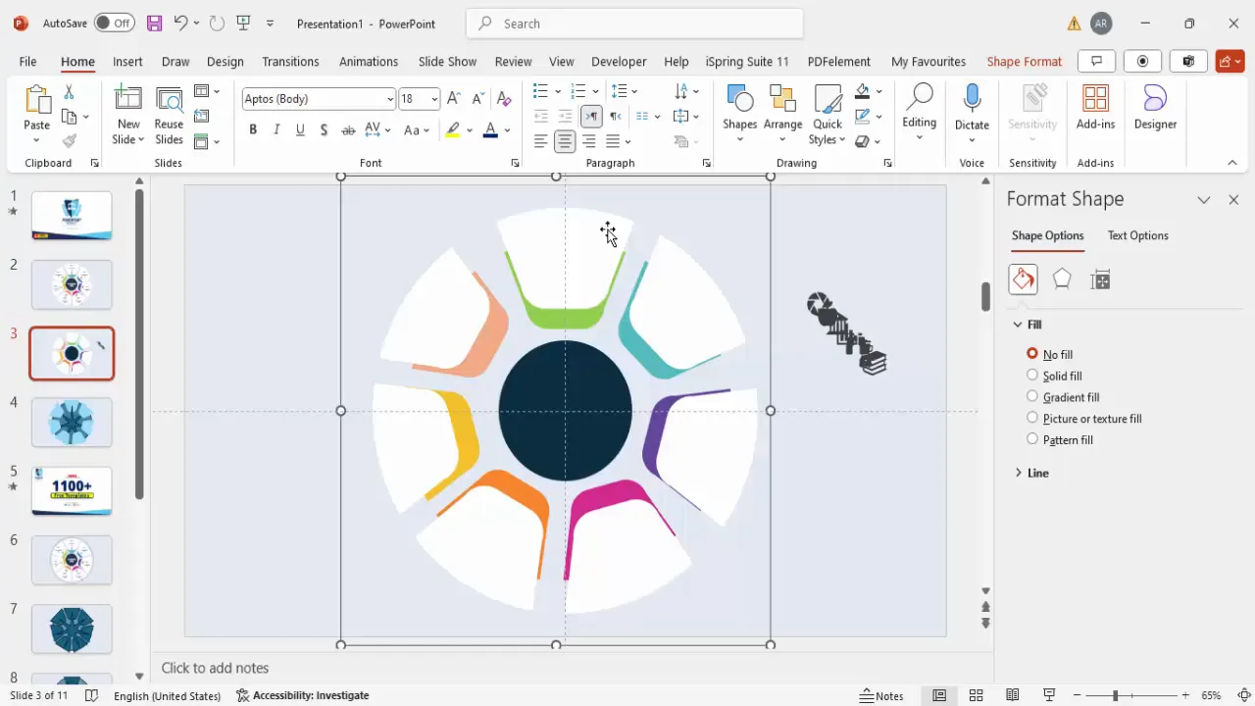1255x706 pixels.
Task: Apply text Shadow effect
Action: 324,129
